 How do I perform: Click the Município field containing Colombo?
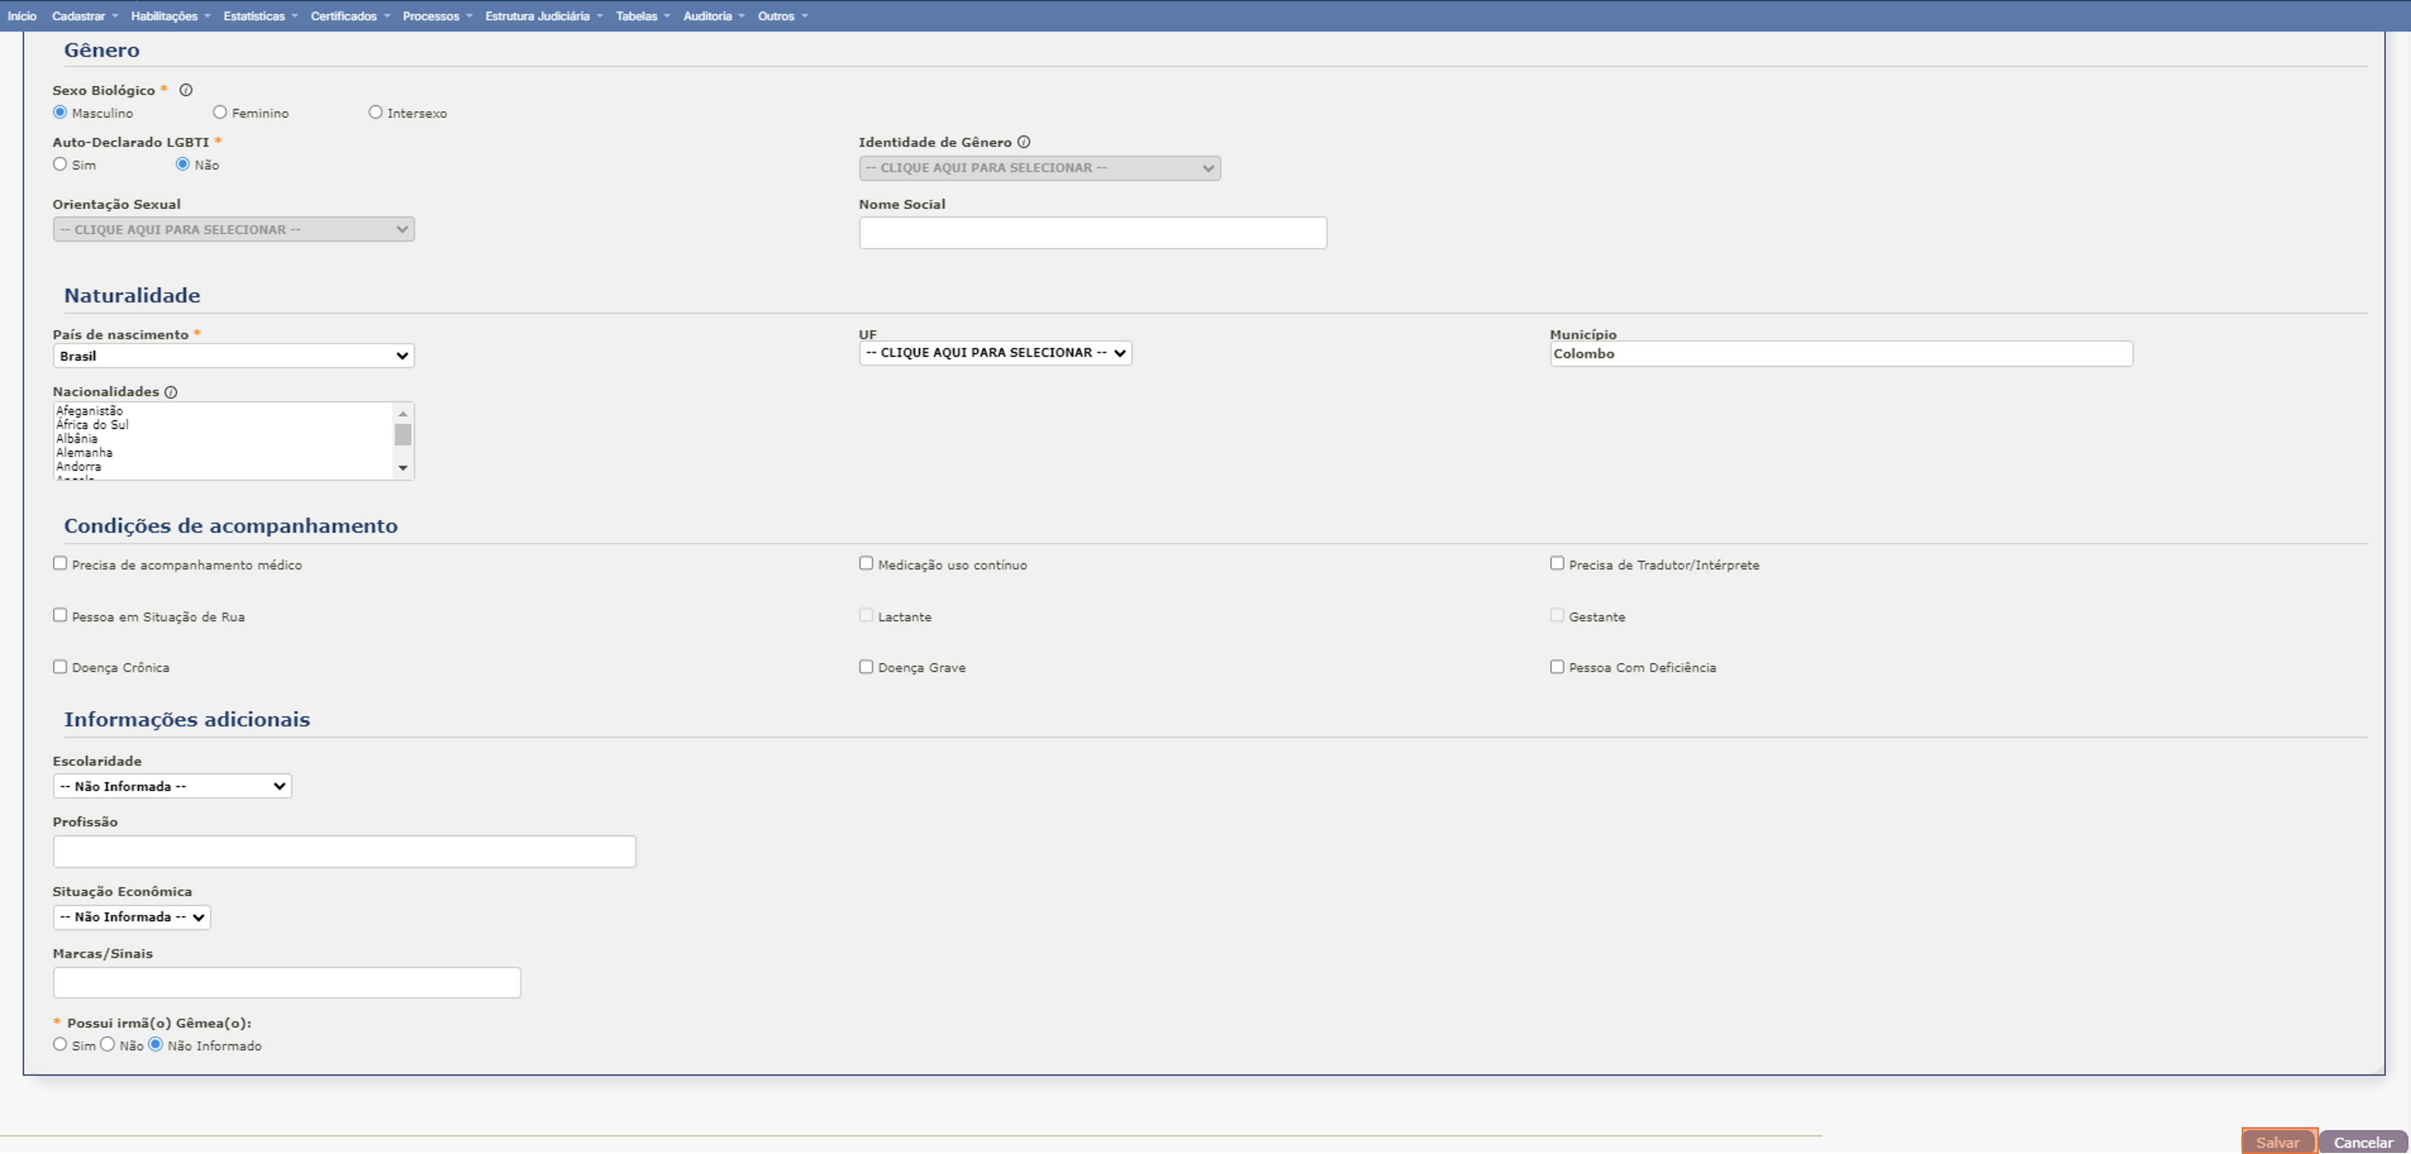pyautogui.click(x=1841, y=353)
